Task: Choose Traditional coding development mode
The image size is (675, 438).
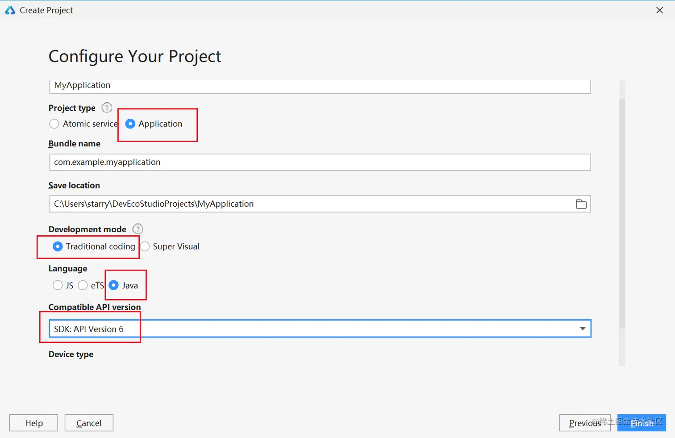Action: [58, 246]
